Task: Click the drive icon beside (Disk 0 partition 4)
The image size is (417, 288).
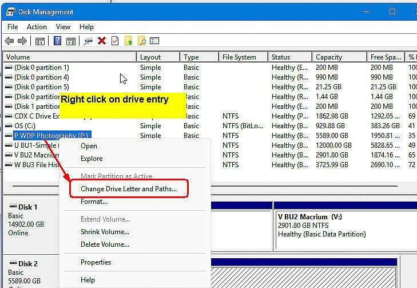Action: point(9,77)
